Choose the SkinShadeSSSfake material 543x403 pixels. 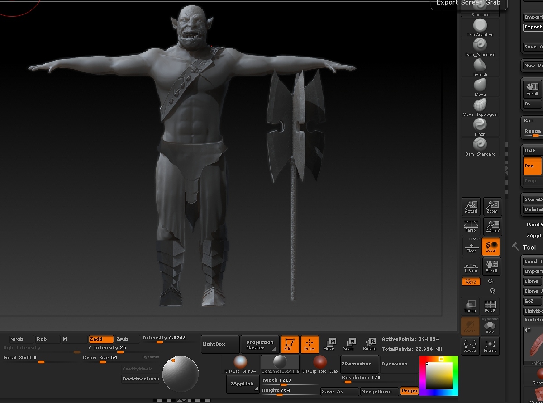[280, 365]
